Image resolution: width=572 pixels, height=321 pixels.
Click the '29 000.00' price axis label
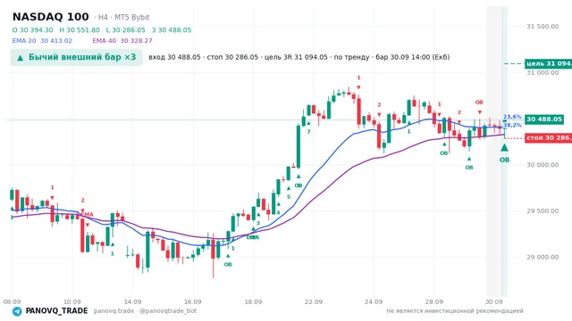(x=543, y=257)
